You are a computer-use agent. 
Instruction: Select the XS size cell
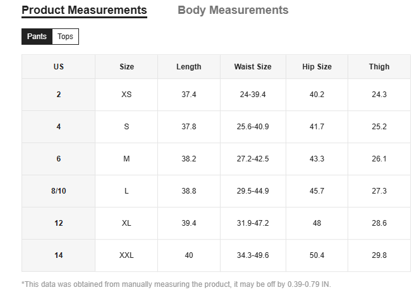point(126,95)
